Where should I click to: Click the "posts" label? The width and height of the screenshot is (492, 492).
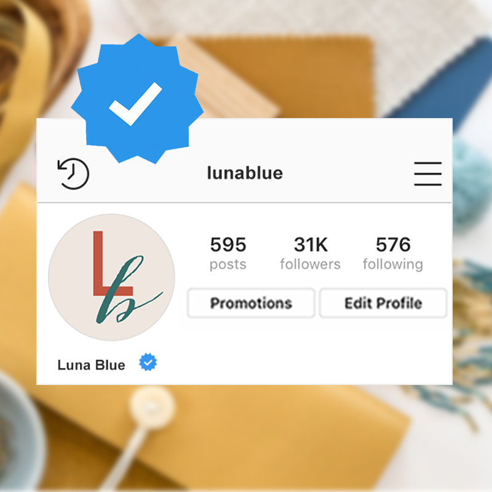pos(228,264)
